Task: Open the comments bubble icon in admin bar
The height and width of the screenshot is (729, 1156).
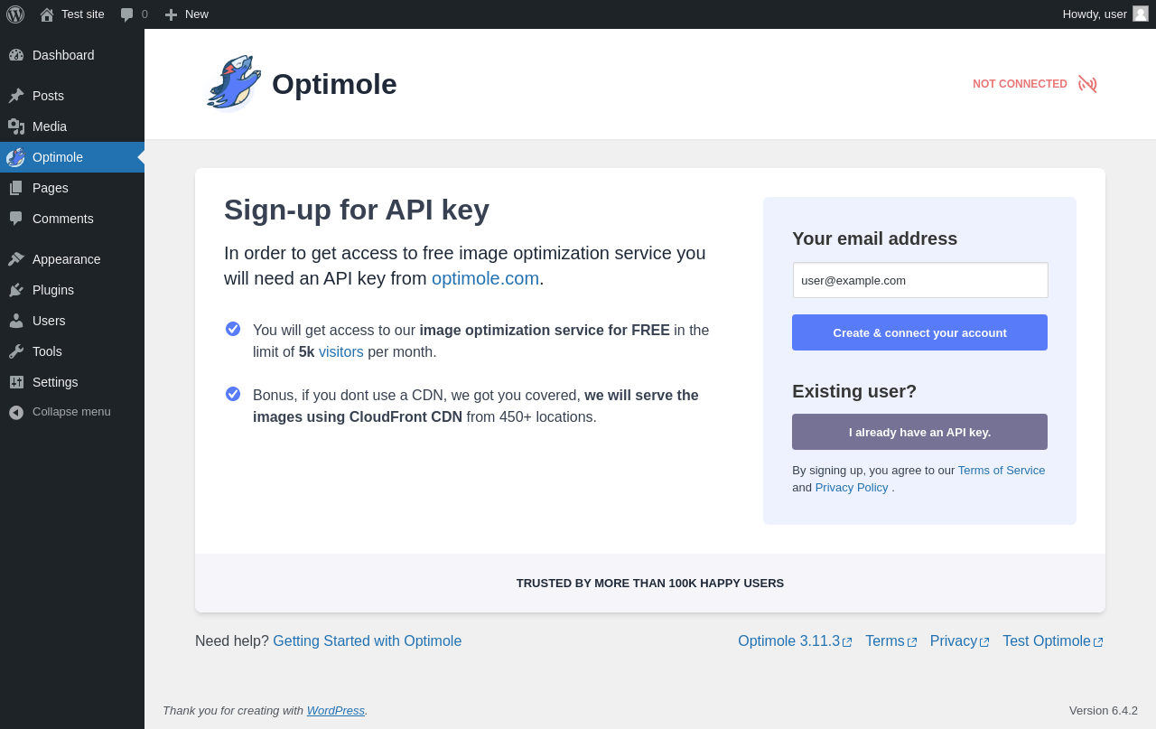Action: 127,14
